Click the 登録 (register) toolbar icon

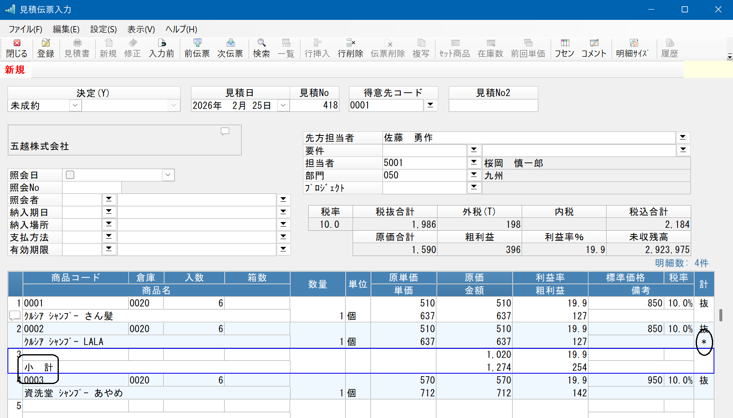pyautogui.click(x=46, y=48)
